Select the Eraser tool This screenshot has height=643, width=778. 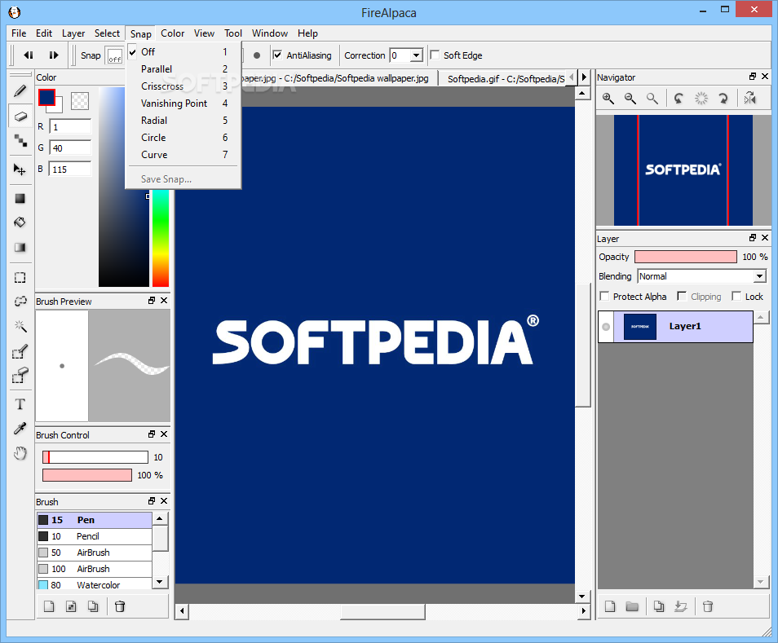(x=20, y=117)
